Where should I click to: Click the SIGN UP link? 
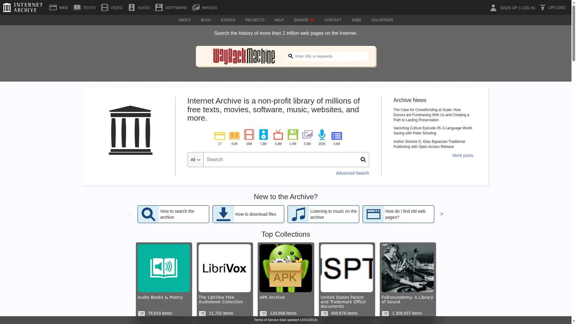coord(508,8)
